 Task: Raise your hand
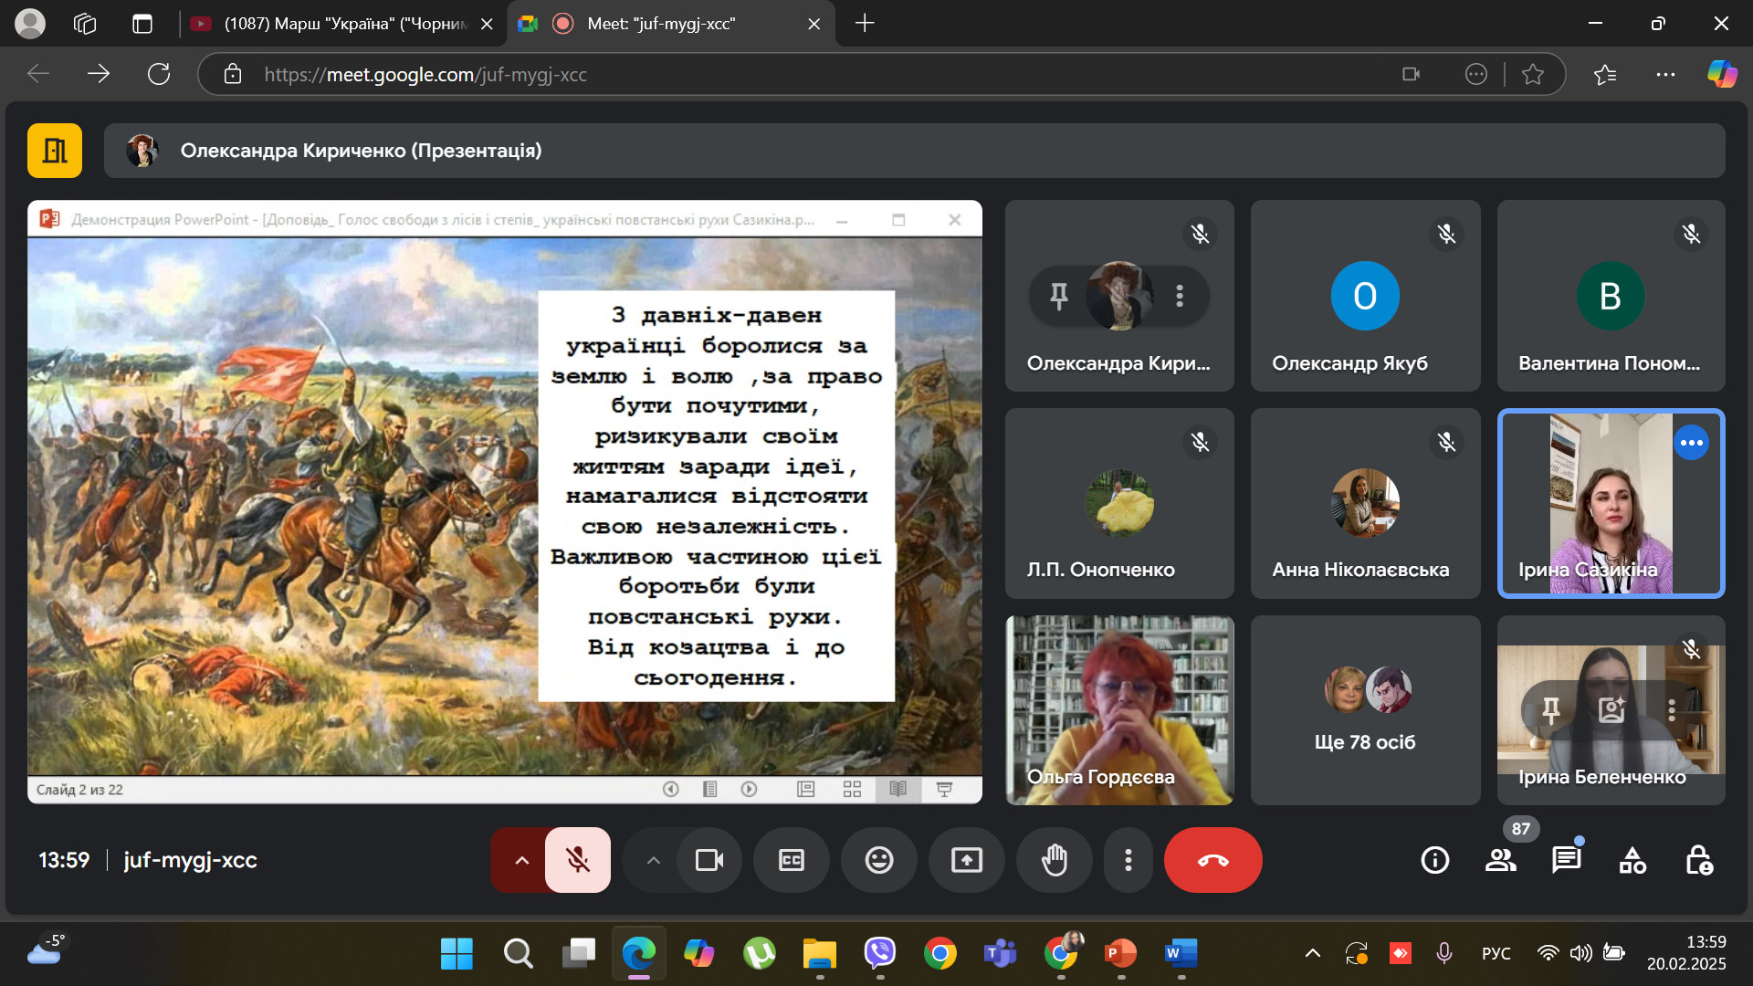click(x=1055, y=860)
